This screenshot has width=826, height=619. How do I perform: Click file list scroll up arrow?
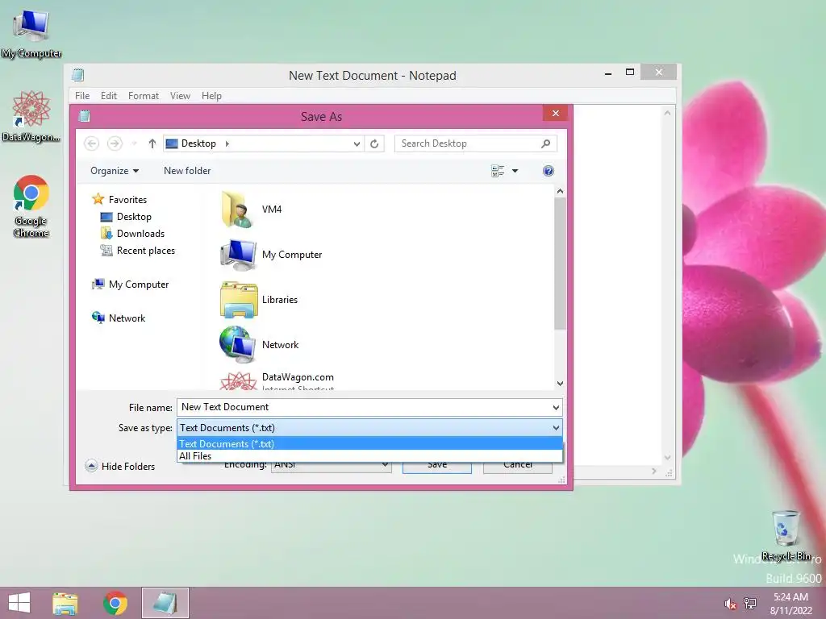560,191
